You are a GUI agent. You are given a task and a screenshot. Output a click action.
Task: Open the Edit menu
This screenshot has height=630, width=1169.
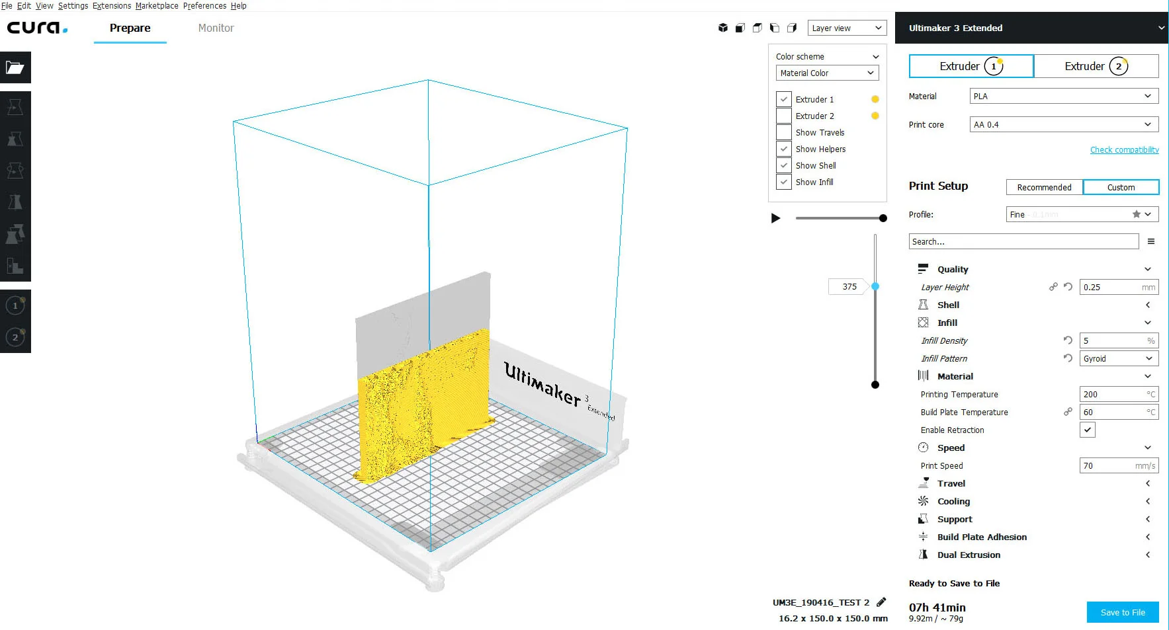24,5
